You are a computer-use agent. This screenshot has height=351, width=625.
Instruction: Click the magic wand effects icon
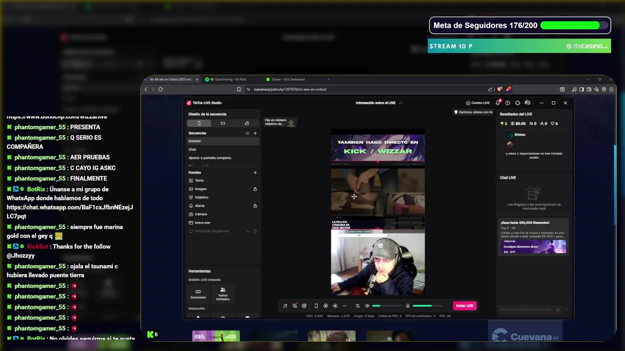285,306
